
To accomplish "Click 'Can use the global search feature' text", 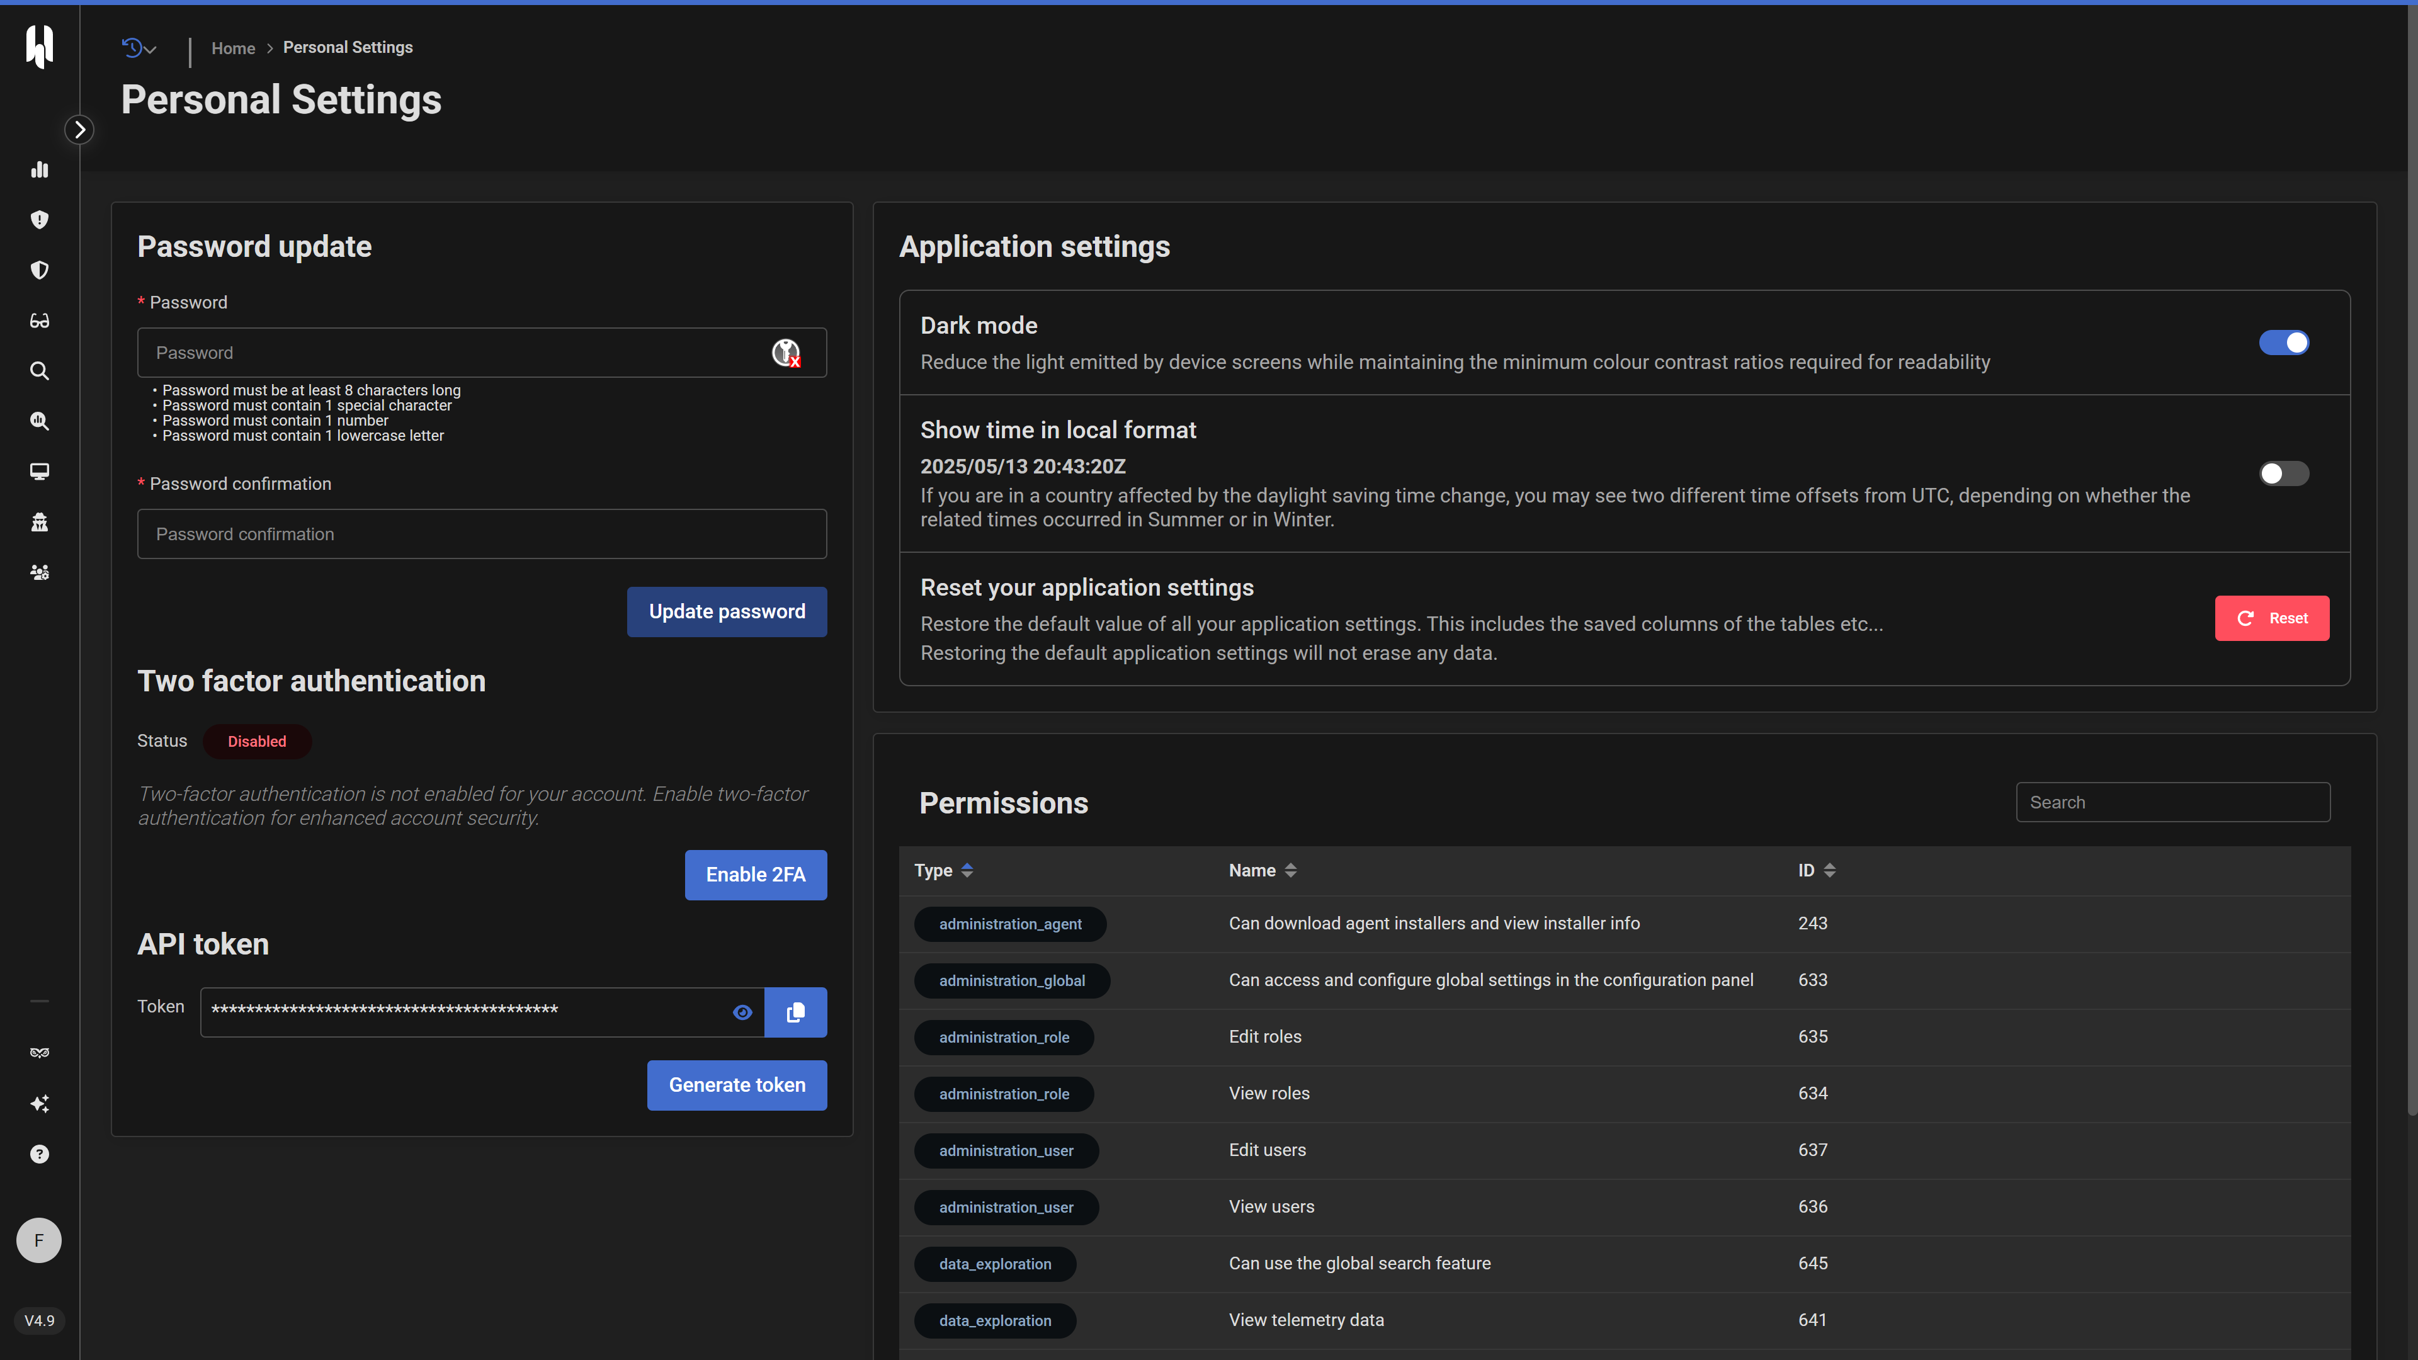I will 1359,1263.
